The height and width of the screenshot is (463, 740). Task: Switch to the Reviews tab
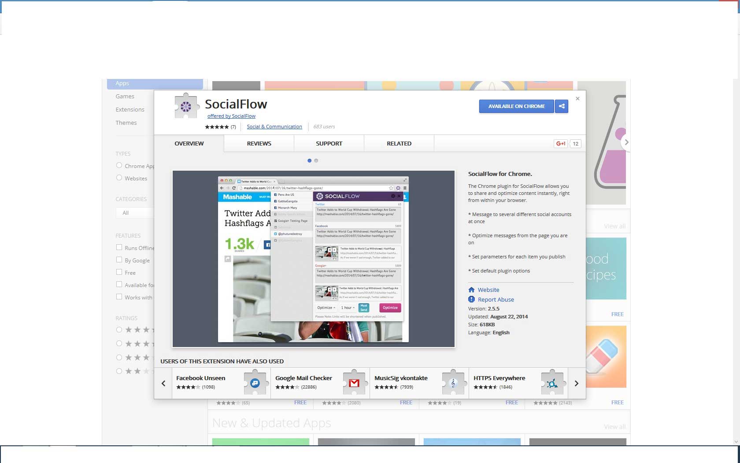pyautogui.click(x=259, y=144)
